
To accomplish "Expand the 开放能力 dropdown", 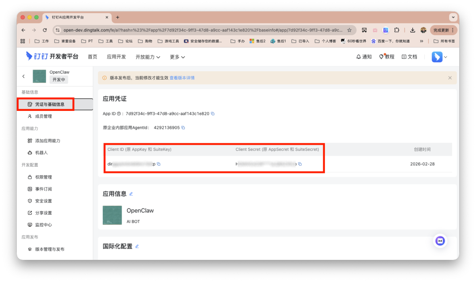I will pos(147,56).
